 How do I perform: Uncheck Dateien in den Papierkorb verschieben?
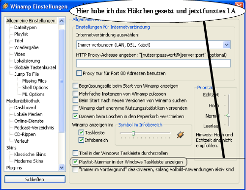pos(75,116)
